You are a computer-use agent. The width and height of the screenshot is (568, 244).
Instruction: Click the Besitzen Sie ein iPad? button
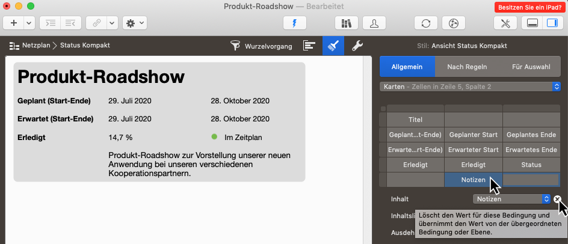point(529,7)
